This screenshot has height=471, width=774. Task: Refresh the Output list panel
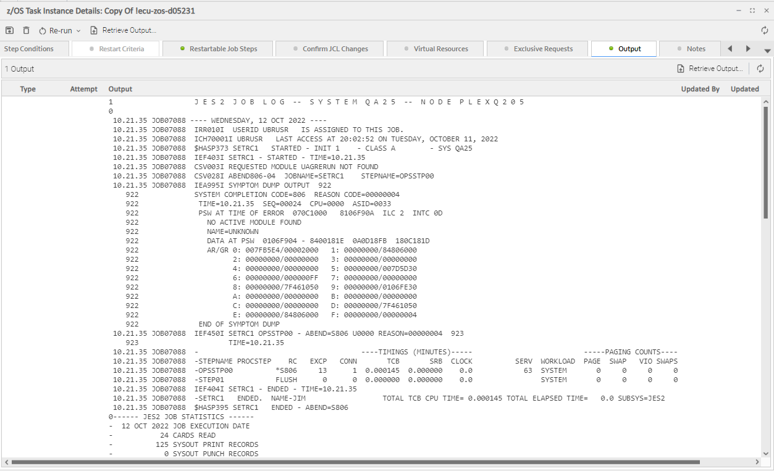click(x=760, y=69)
